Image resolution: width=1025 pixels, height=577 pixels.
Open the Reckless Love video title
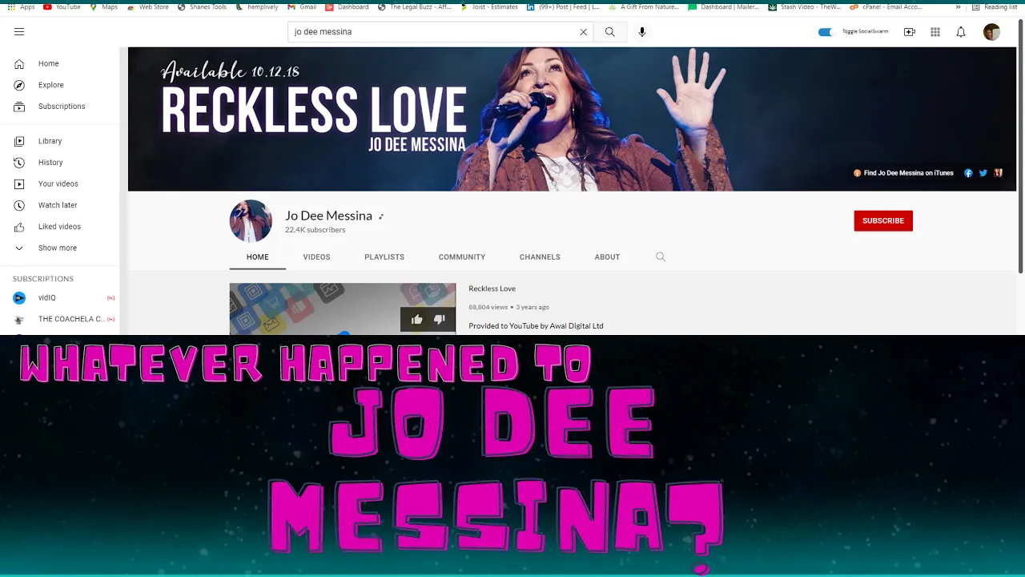[x=492, y=288]
